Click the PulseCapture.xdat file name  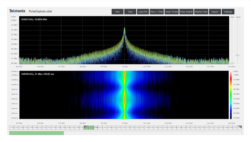pos(40,11)
